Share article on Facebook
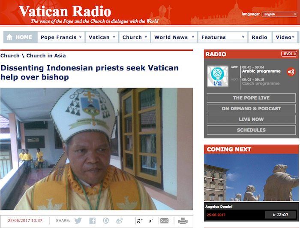Viewport: 300px width, 228px height. coord(93,221)
